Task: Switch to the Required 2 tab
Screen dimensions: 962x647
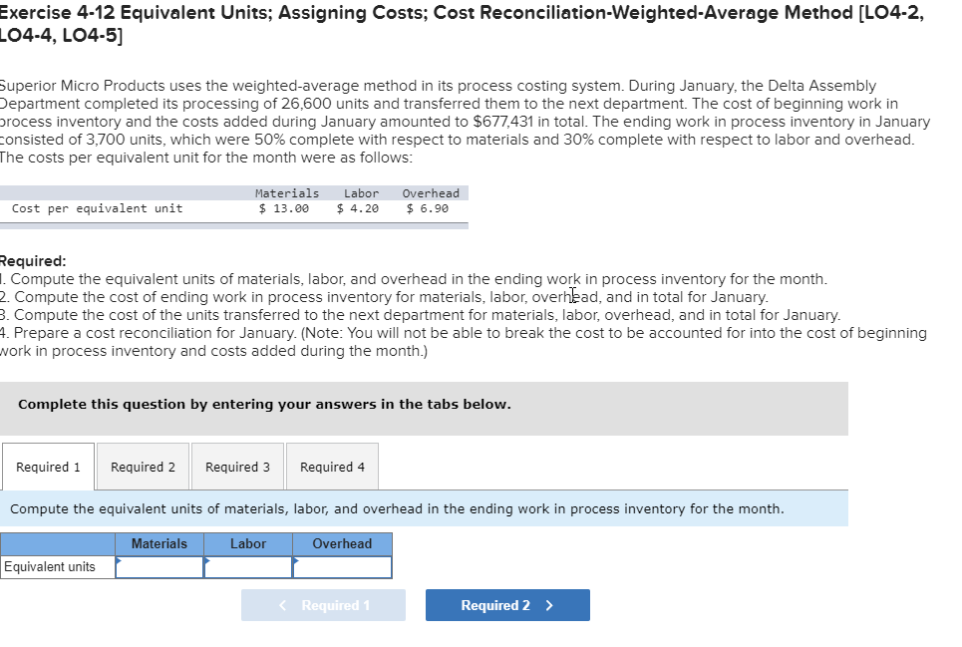Action: click(x=142, y=466)
